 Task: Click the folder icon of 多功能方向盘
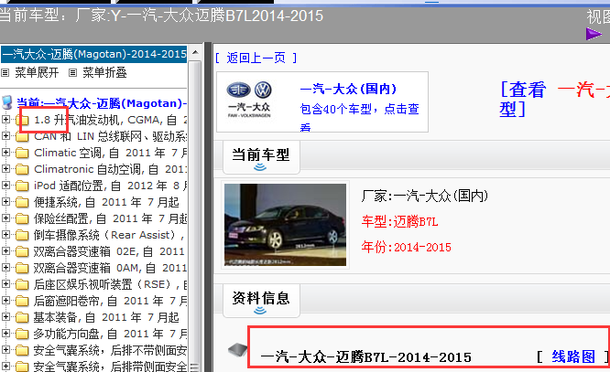tap(22, 334)
